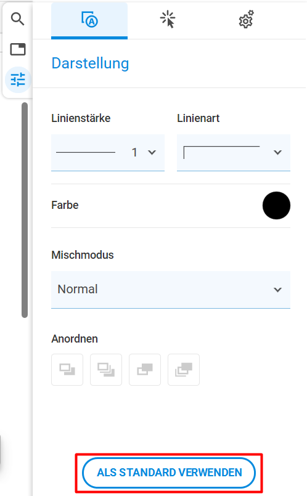
Task: Click the Anordnen section label
Action: (x=75, y=339)
